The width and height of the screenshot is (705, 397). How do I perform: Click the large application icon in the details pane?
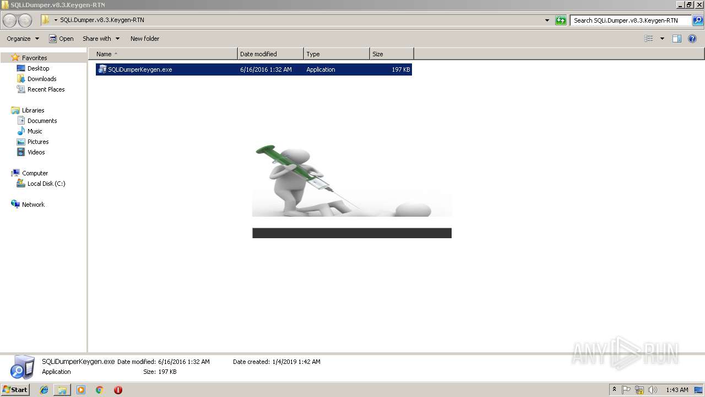click(23, 367)
